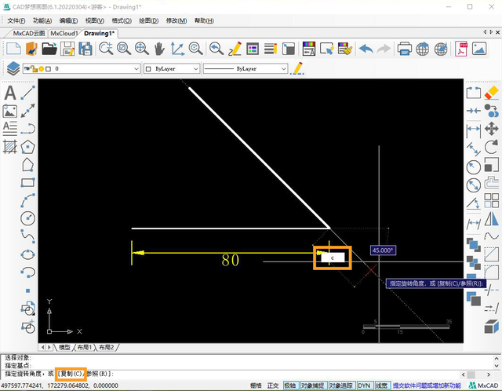Click the export image icon in top toolbar
Viewport: 502px width, 391px height.
click(479, 49)
